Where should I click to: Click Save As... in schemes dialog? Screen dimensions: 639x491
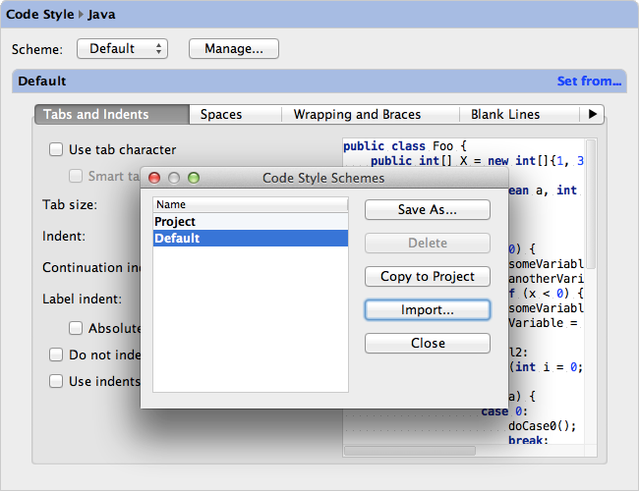click(427, 209)
